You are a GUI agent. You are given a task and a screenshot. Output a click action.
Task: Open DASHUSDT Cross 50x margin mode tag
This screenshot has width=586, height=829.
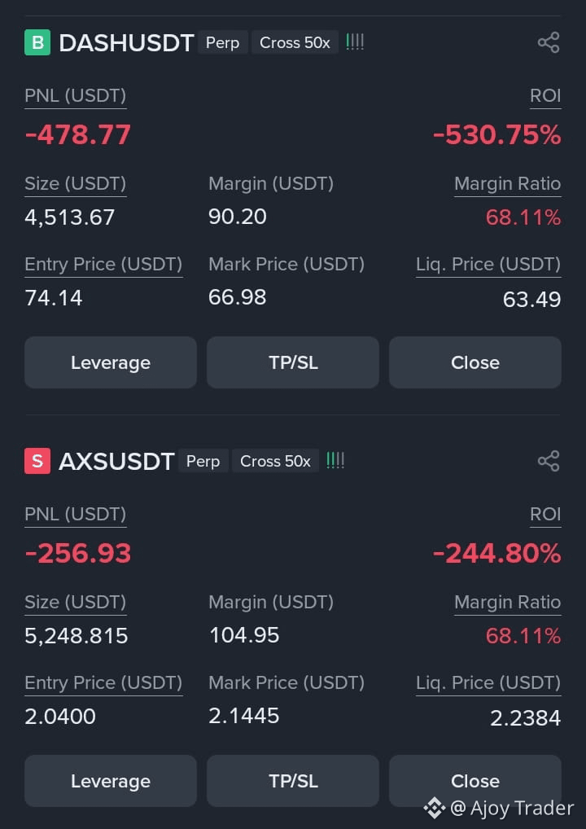[295, 43]
